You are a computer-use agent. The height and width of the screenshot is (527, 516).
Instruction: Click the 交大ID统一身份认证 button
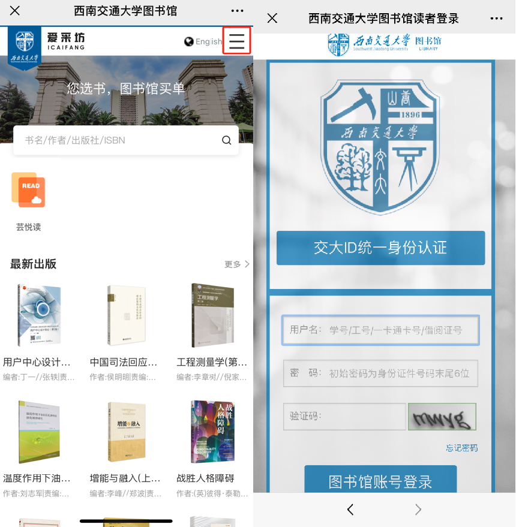click(x=380, y=248)
